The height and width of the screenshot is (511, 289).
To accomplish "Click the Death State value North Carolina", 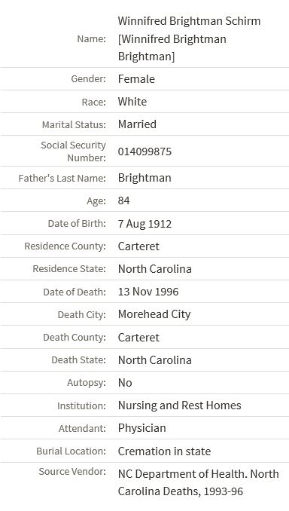I will point(154,360).
